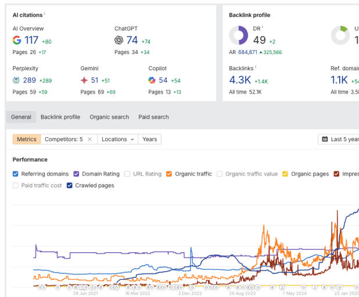The image size is (359, 297).
Task: Click the 2 Dec 2022 axis label
Action: click(x=190, y=294)
